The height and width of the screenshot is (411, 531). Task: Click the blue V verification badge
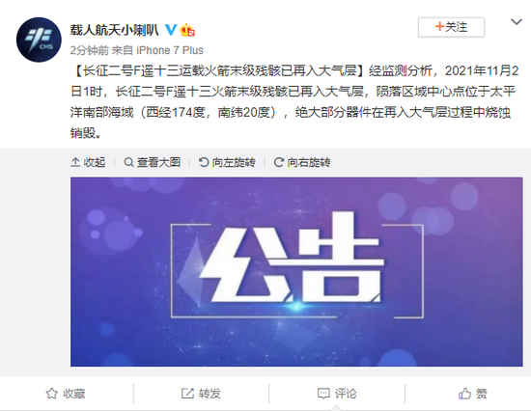coord(171,30)
